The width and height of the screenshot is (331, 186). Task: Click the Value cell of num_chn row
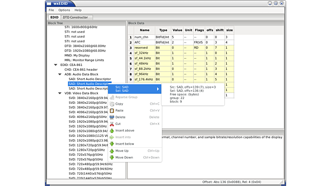point(177,37)
